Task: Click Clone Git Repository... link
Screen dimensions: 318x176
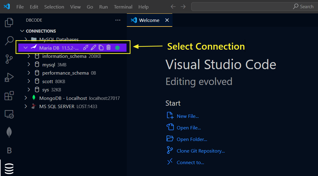Action: [x=201, y=151]
